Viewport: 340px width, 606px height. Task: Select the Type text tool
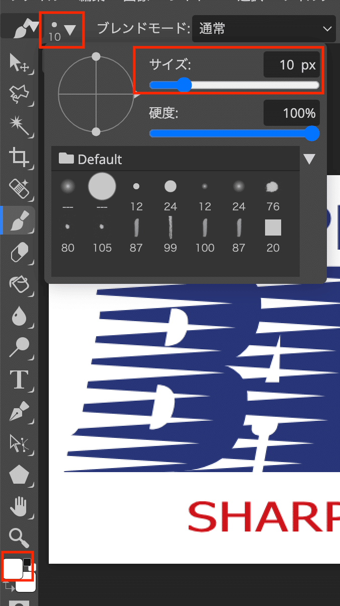click(19, 380)
